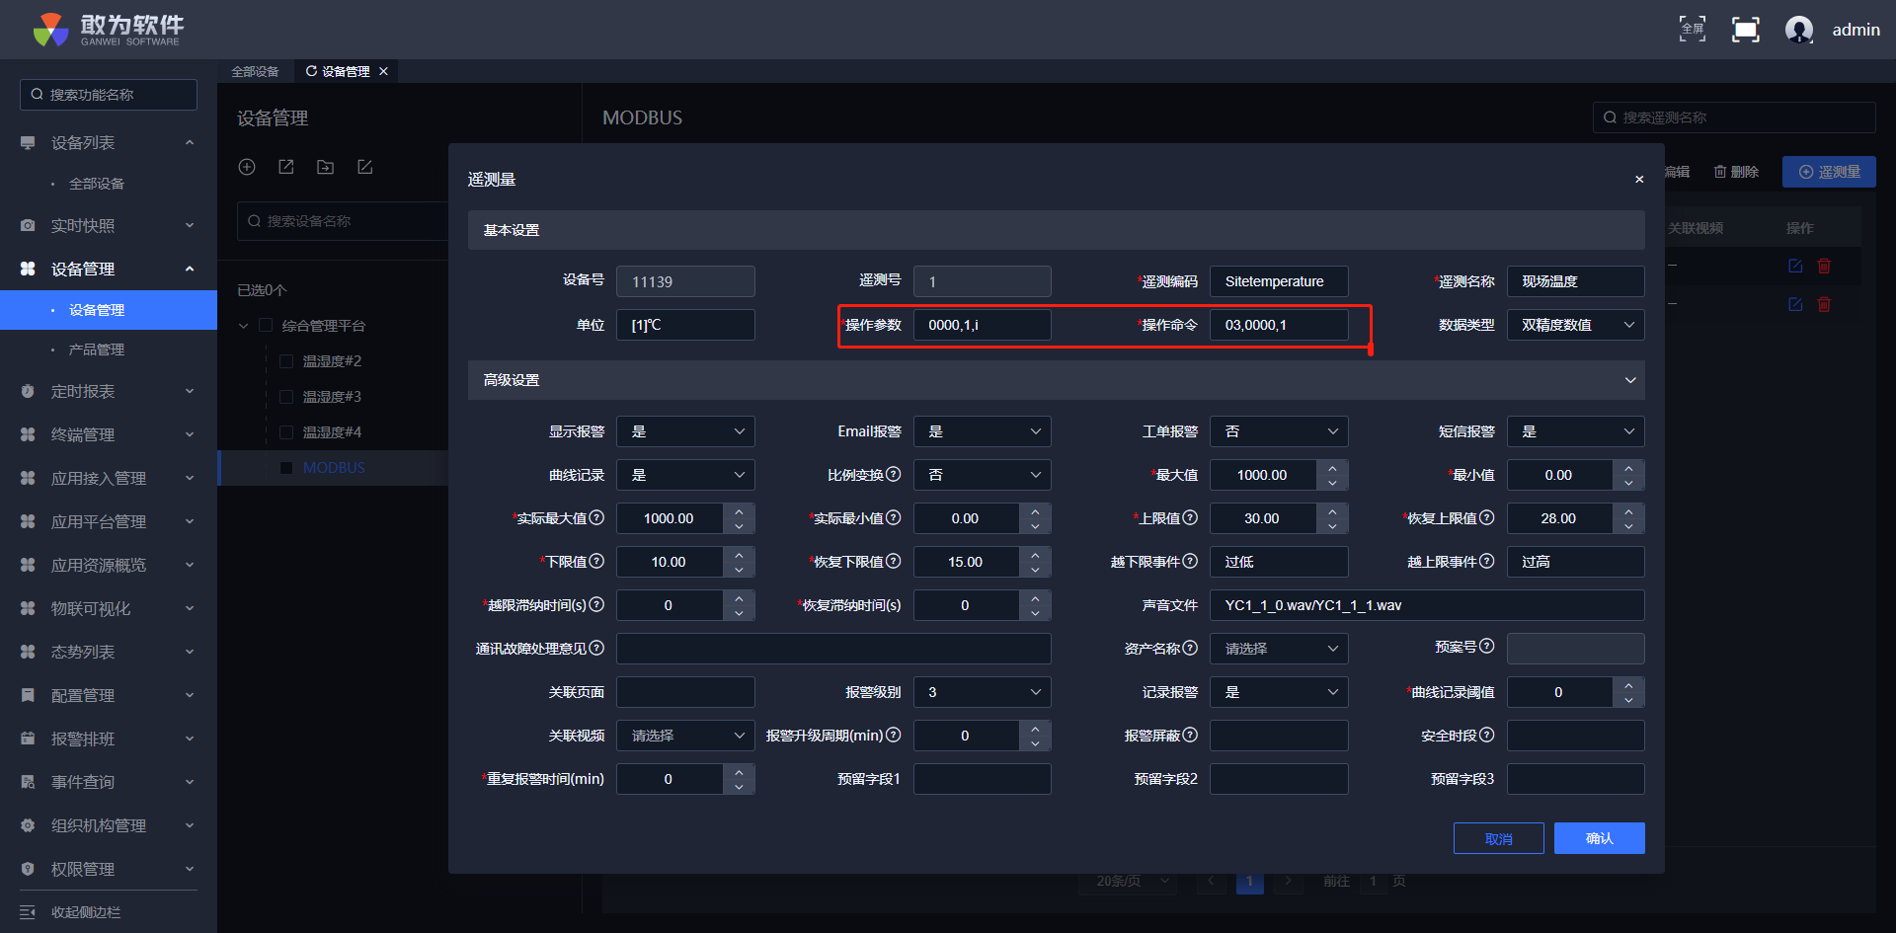Open 产品管理 in the sidebar
Image resolution: width=1896 pixels, height=933 pixels.
[97, 350]
